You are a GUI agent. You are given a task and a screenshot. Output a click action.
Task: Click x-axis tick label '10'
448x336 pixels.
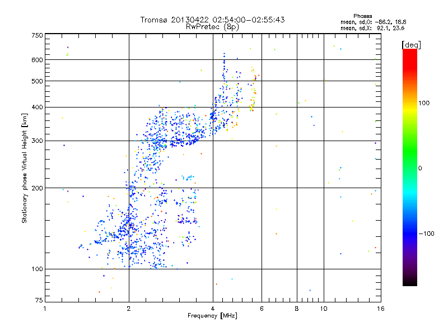[324, 309]
